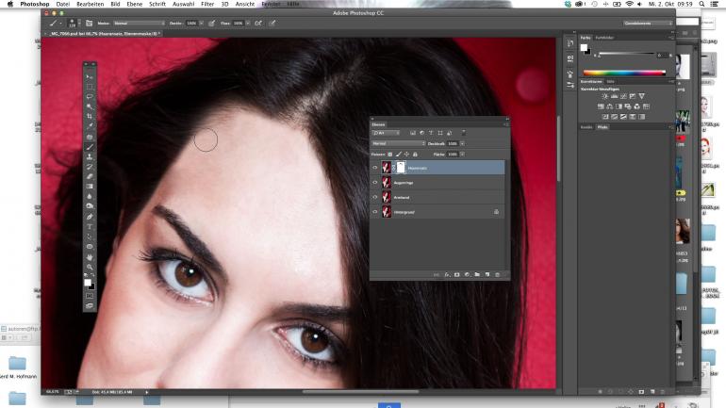Screen dimensions: 726x408
Task: Open the Bearbeiten menu
Action: click(90, 4)
